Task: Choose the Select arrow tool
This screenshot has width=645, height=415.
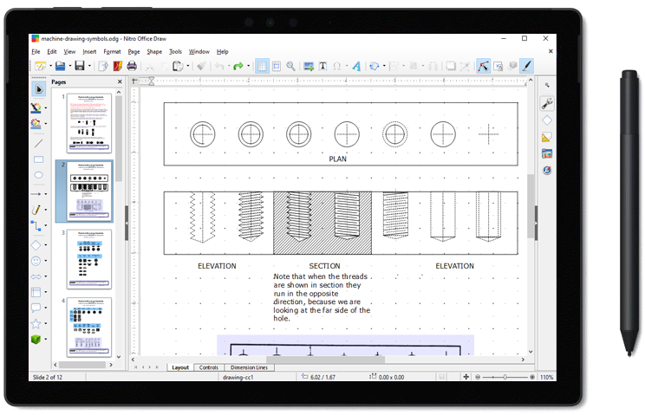Action: [x=39, y=89]
